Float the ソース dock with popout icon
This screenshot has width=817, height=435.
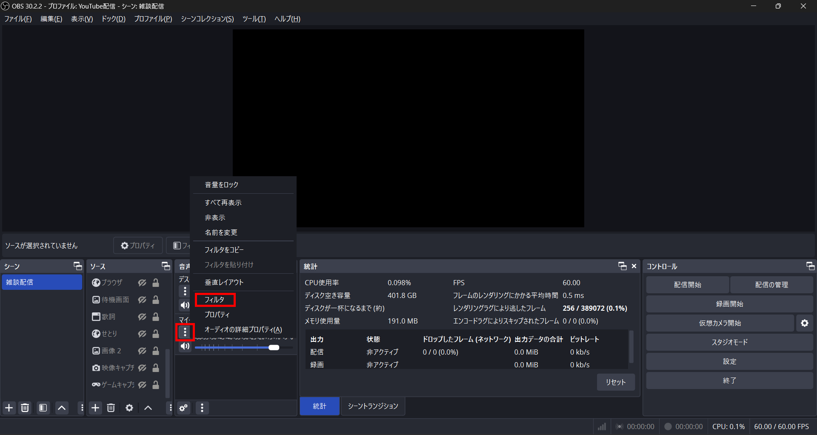coord(166,266)
